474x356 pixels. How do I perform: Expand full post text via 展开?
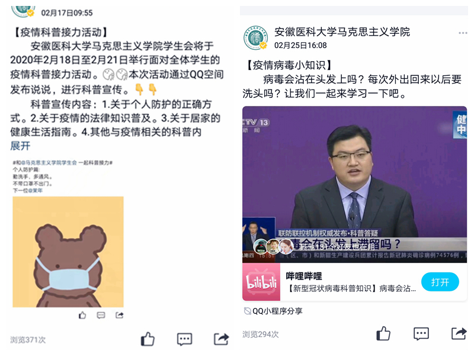pos(20,146)
